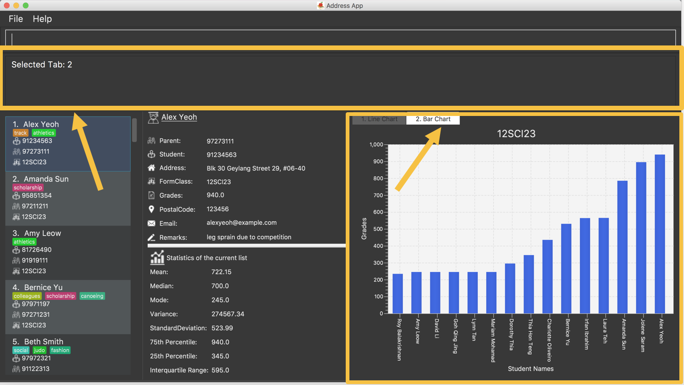Image resolution: width=684 pixels, height=385 pixels.
Task: Click student icon beside 97971197
Action: coord(16,304)
